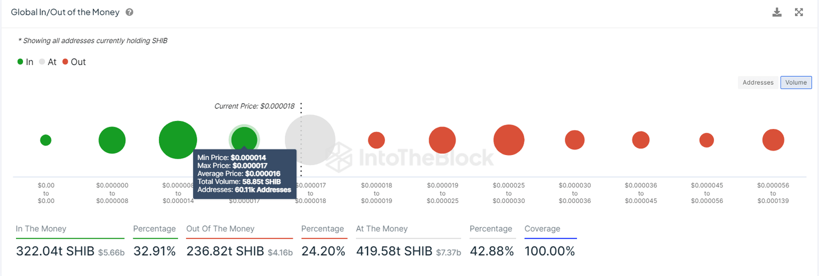The image size is (819, 276).
Task: Click the help question mark icon
Action: 130,12
